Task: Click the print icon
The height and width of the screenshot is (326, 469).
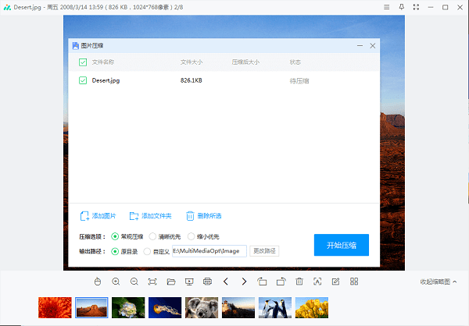Action: (x=207, y=281)
